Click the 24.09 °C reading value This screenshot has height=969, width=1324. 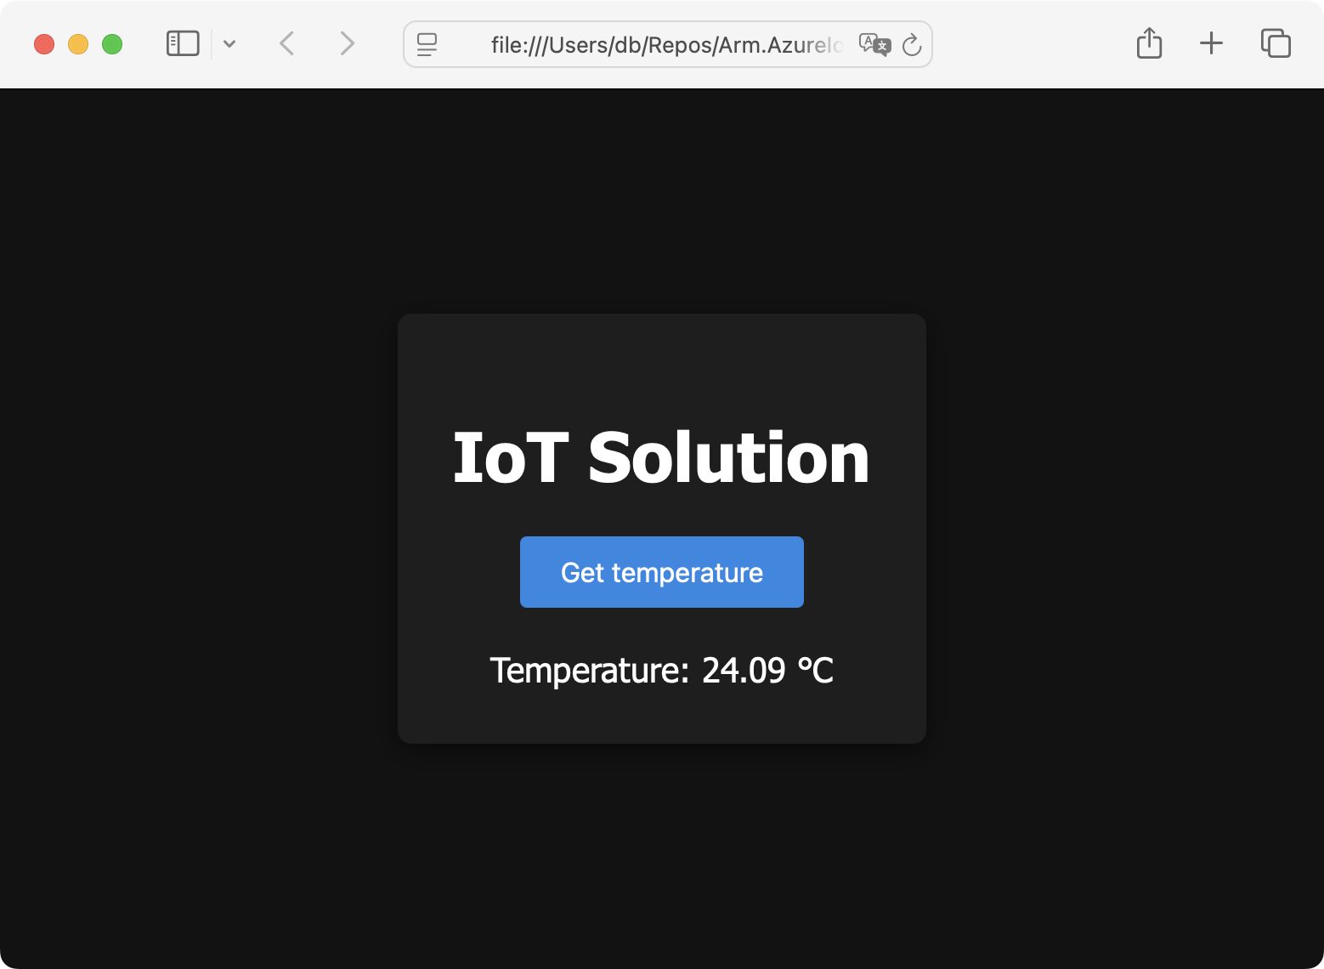(x=767, y=671)
